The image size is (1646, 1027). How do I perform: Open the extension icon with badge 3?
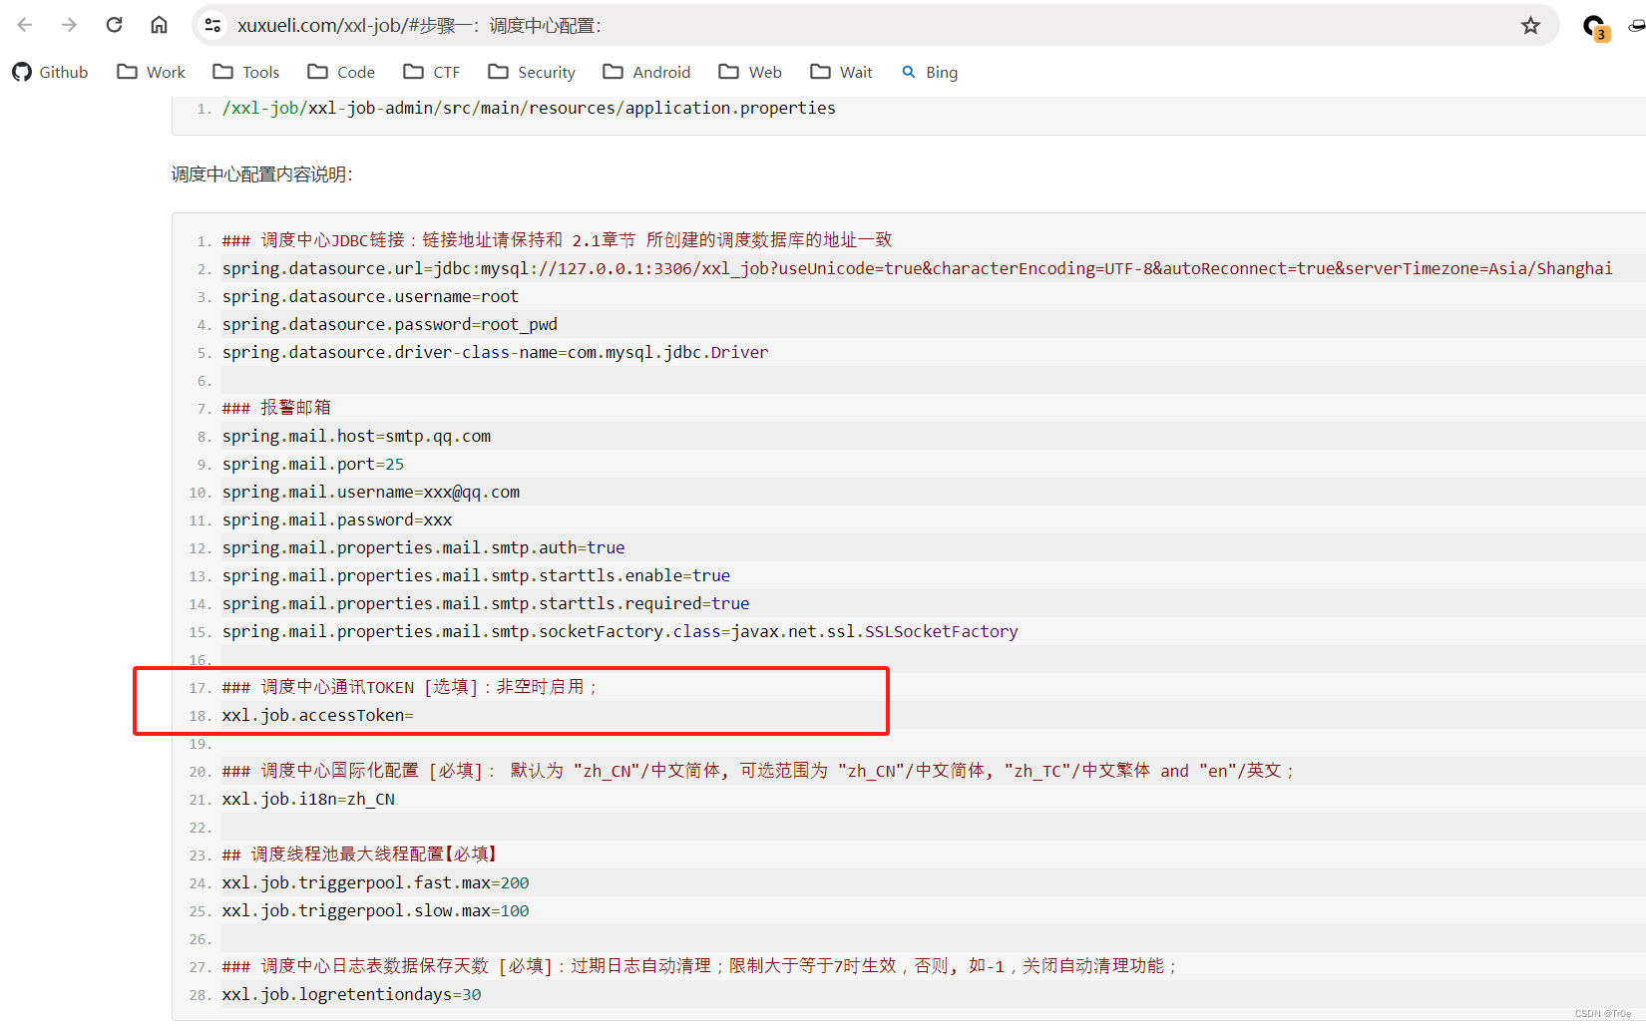point(1595,27)
